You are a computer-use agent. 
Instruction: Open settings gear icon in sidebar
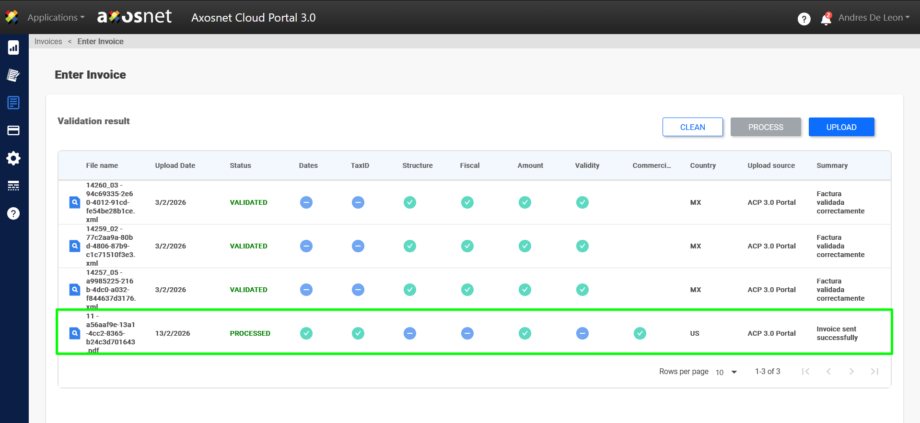pyautogui.click(x=13, y=158)
